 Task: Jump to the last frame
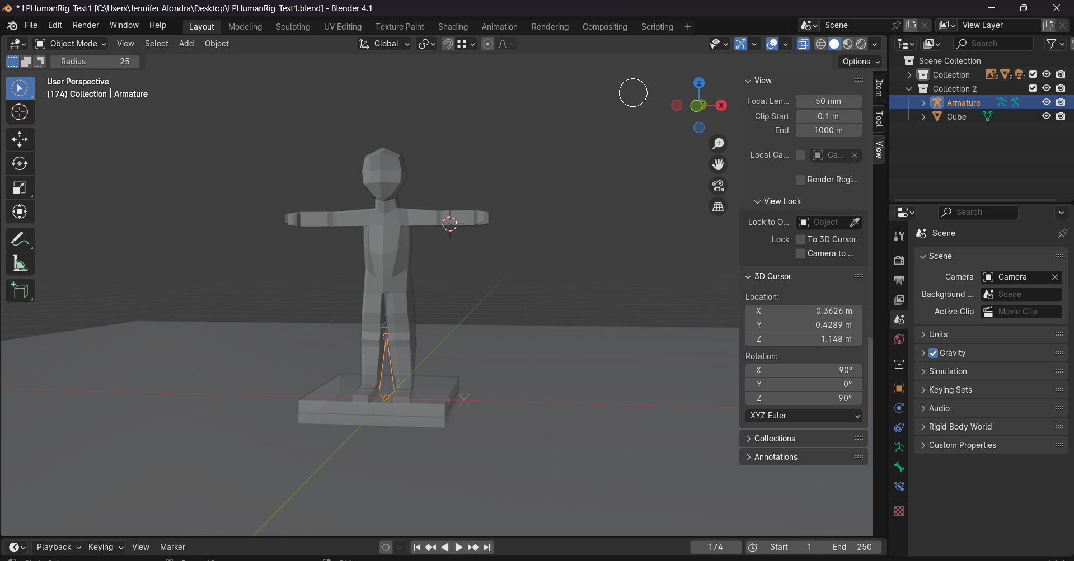click(487, 547)
